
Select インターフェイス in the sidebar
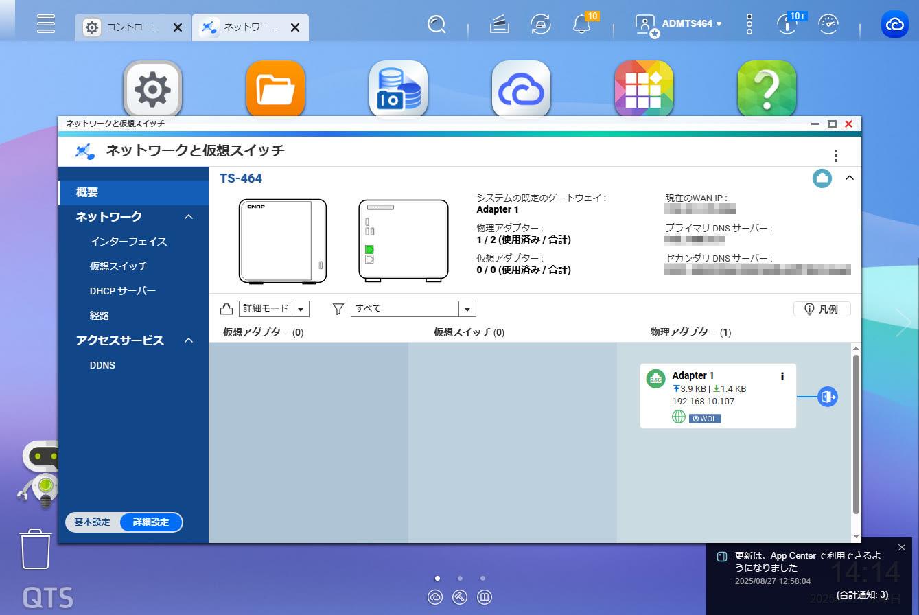(128, 242)
